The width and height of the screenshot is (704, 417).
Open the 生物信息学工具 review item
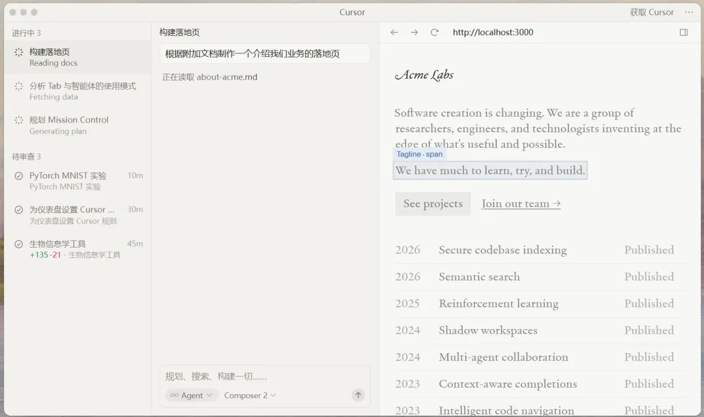(x=77, y=249)
